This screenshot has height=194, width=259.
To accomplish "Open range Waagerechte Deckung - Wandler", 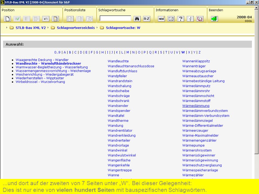I will pyautogui.click(x=42, y=60).
